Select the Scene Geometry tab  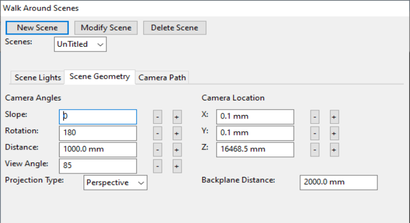click(100, 76)
